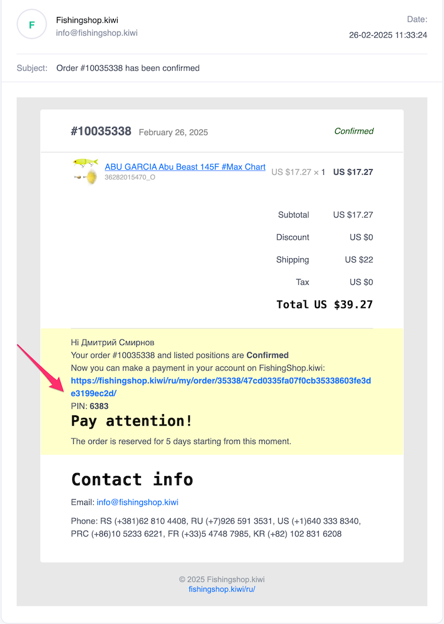Image resolution: width=444 pixels, height=624 pixels.
Task: Open the fishingshop.kiwi/ru/ footer link
Action: (x=222, y=589)
